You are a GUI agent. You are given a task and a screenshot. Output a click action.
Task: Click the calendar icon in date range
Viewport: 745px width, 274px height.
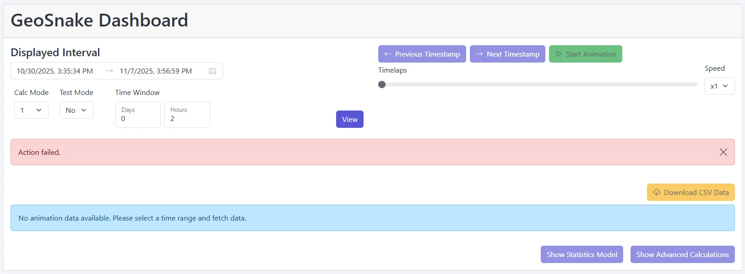[212, 71]
